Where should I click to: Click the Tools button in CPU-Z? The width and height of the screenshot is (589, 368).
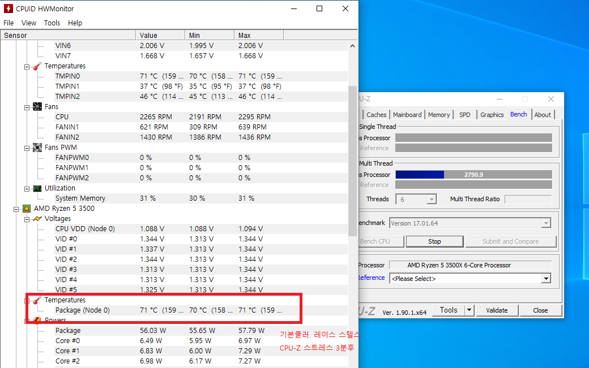coord(449,310)
